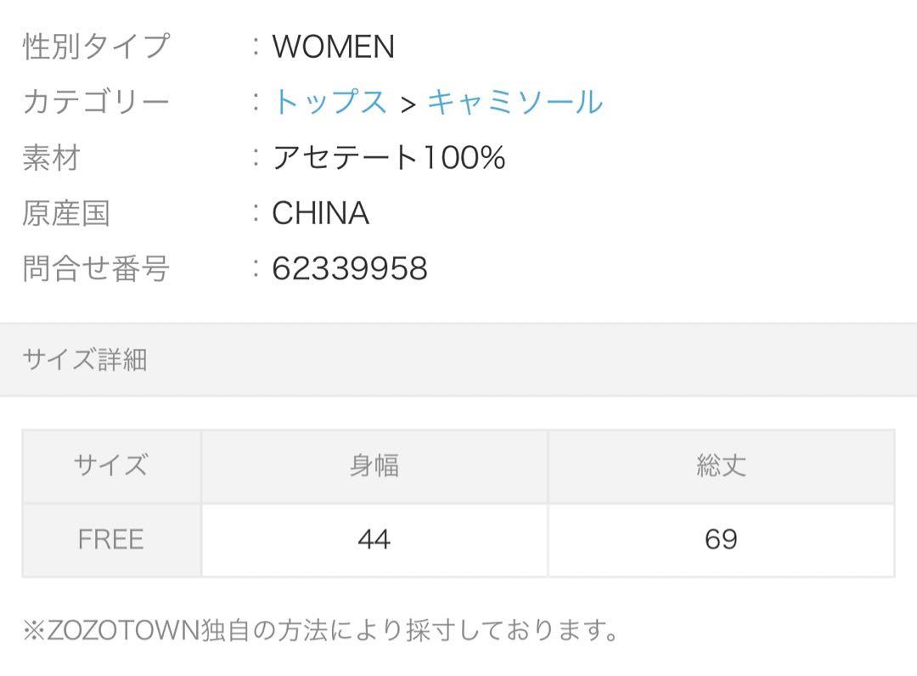Click the 素材 label

pos(52,157)
